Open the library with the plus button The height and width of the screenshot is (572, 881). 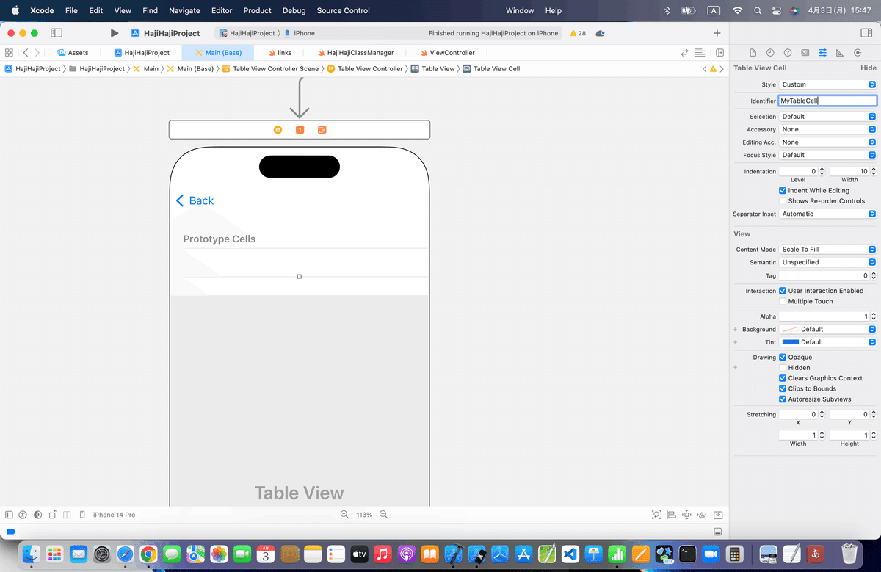(x=717, y=33)
